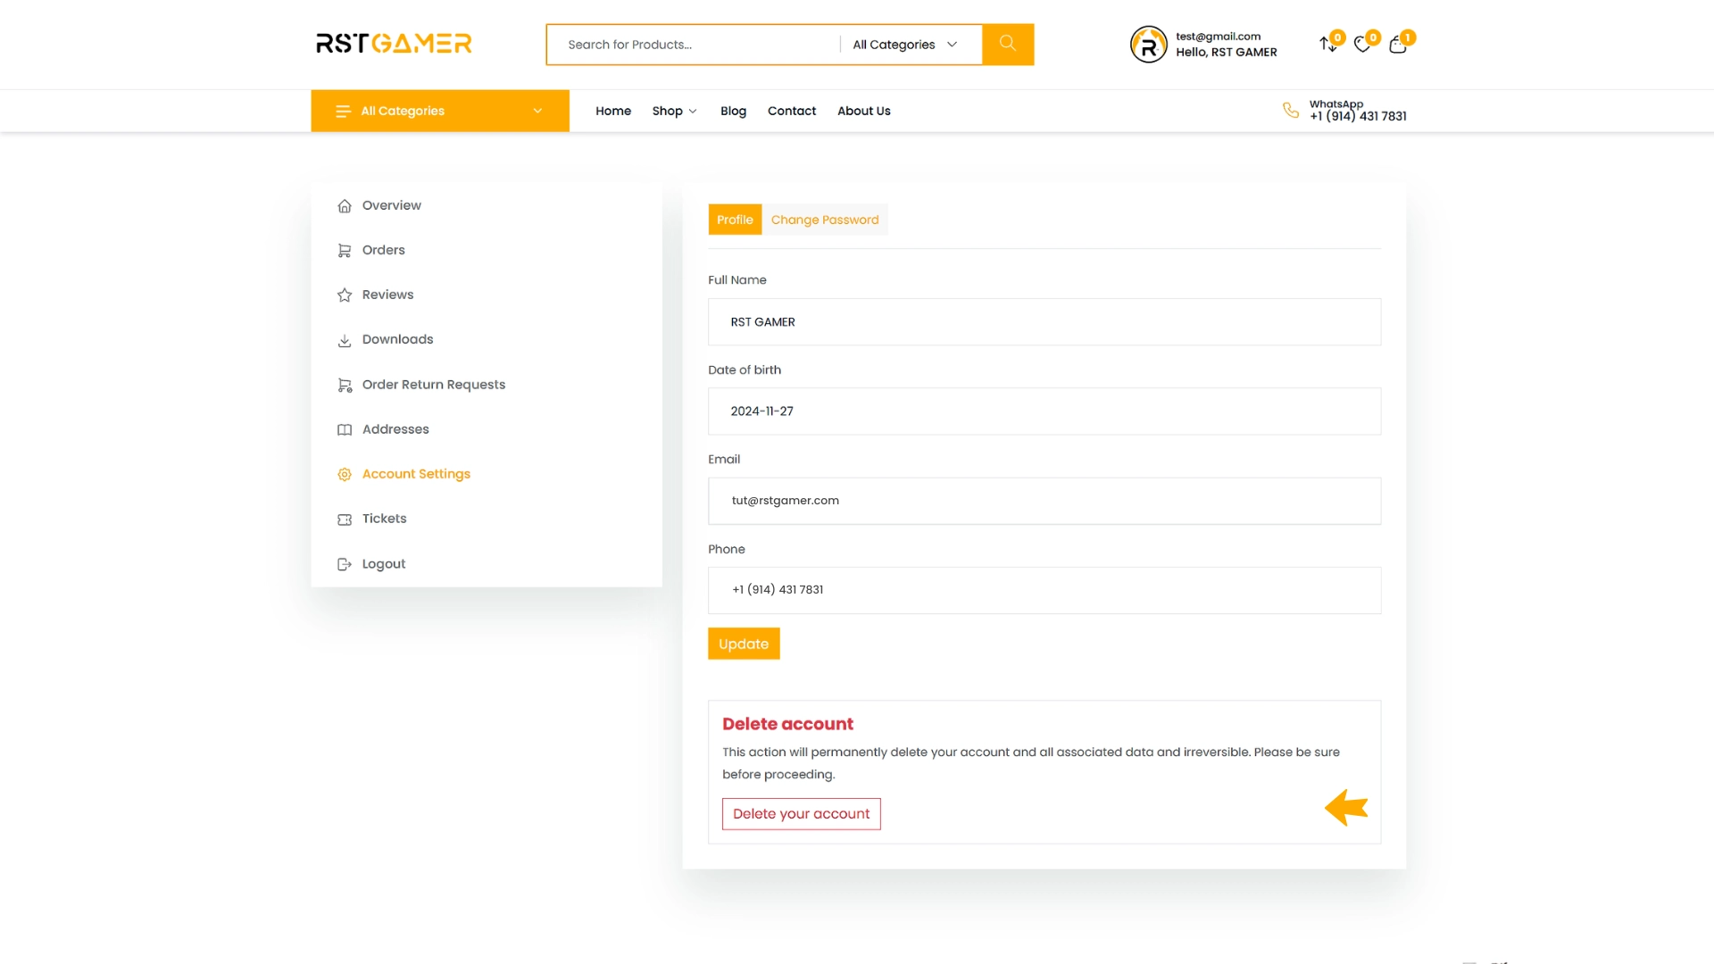Screen dimensions: 1714x964
Task: Click the test@gmail.com account text
Action: click(1219, 37)
